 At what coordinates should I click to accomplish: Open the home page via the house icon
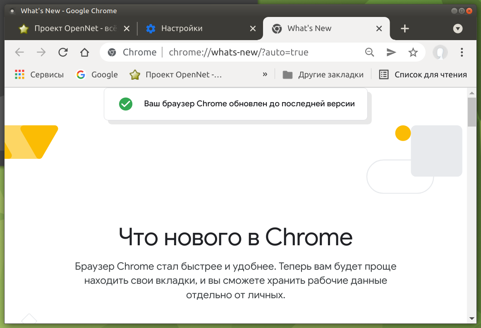(84, 52)
